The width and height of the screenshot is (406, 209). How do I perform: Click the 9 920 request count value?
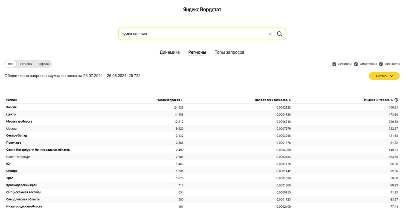179,129
